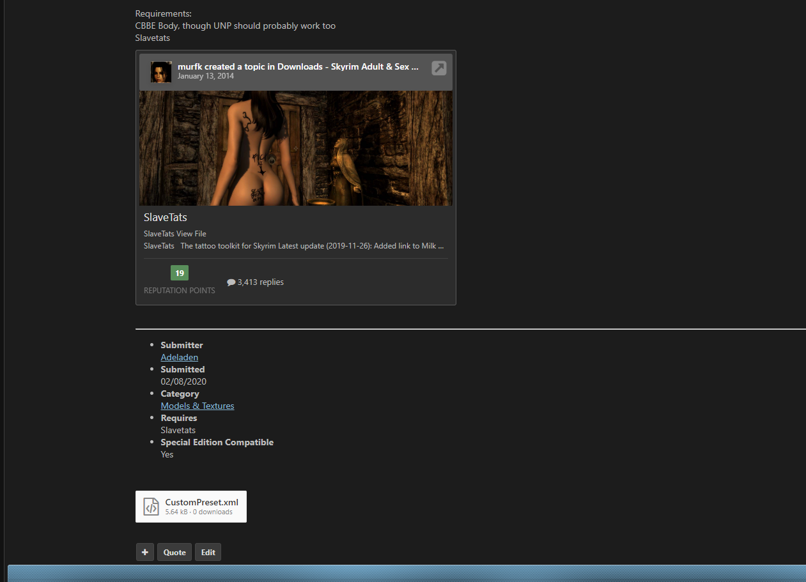Click the REPUTATION POINTS label
Image resolution: width=806 pixels, height=582 pixels.
[x=180, y=291]
